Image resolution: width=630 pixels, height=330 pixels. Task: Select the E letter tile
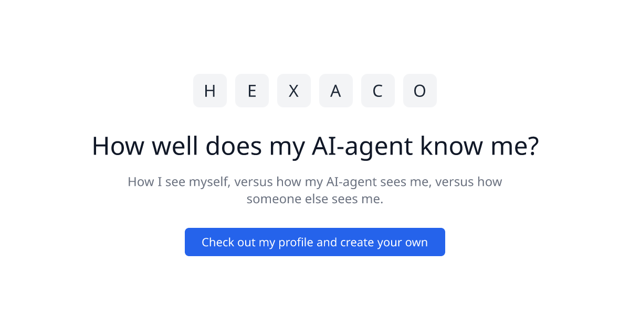252,91
